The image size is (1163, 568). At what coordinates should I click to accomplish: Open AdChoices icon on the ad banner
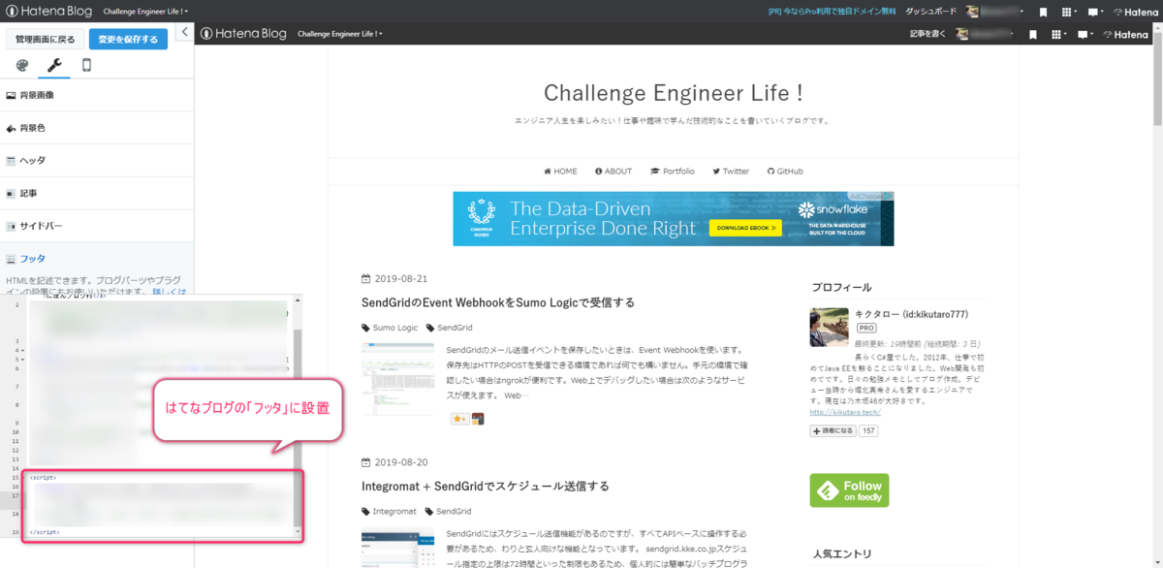[x=887, y=196]
